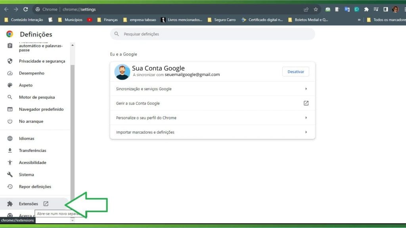Click the Google account profile picture
Viewport: 406px width, 228px height.
click(122, 72)
